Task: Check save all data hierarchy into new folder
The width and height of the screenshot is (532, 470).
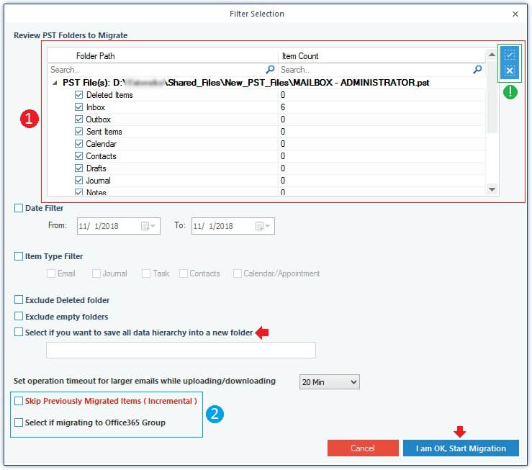Action: click(19, 332)
